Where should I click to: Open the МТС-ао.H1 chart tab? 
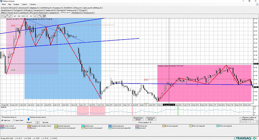(x=33, y=13)
